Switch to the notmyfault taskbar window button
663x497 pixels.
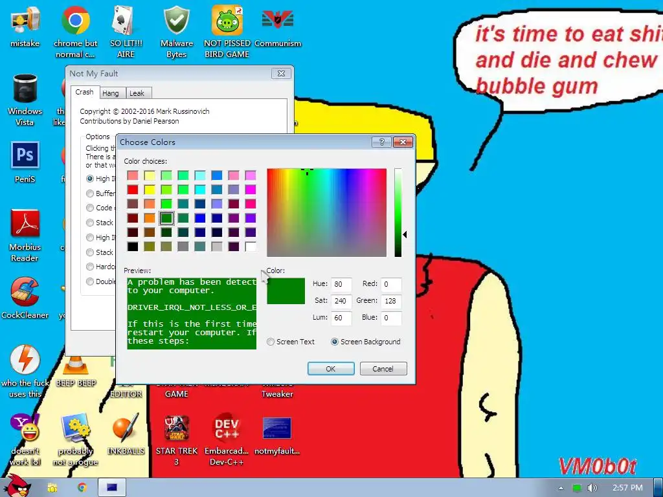click(112, 488)
